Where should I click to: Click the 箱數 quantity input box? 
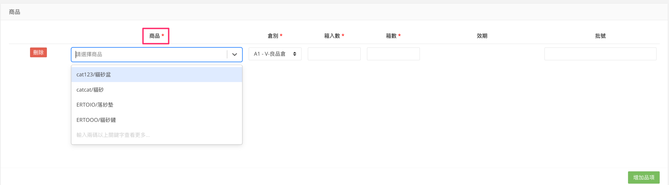pyautogui.click(x=393, y=54)
